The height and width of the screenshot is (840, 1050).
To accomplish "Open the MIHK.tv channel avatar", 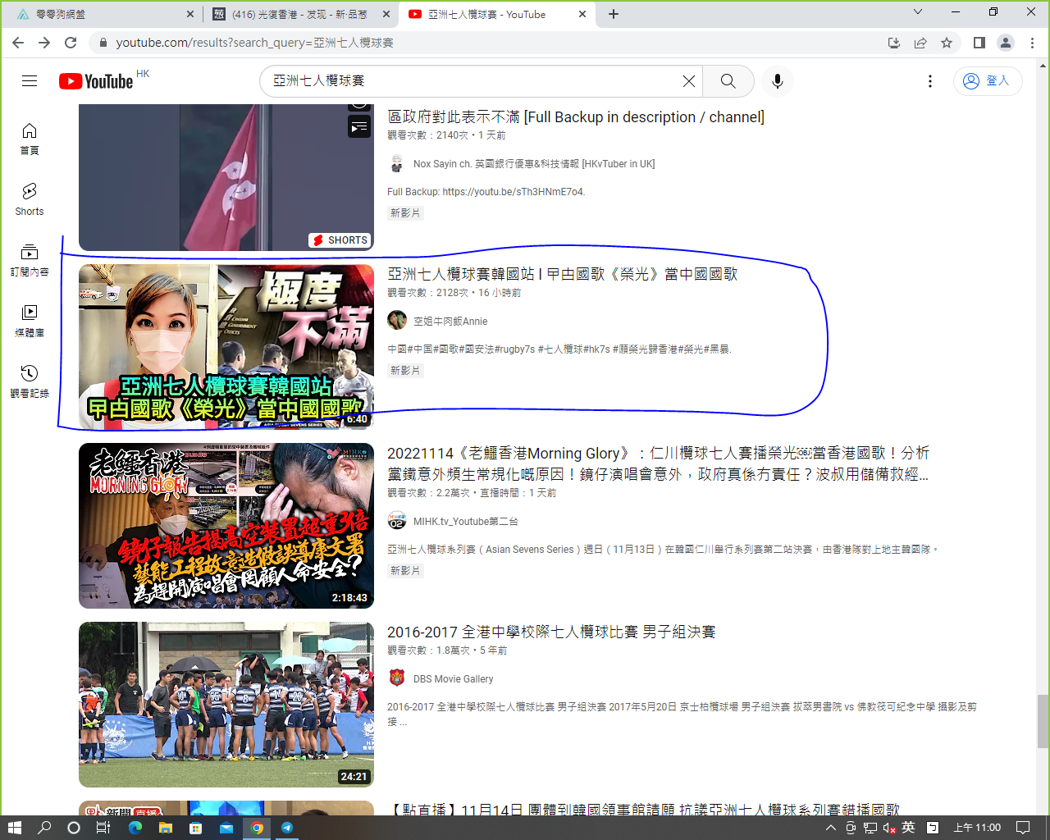I will (397, 521).
